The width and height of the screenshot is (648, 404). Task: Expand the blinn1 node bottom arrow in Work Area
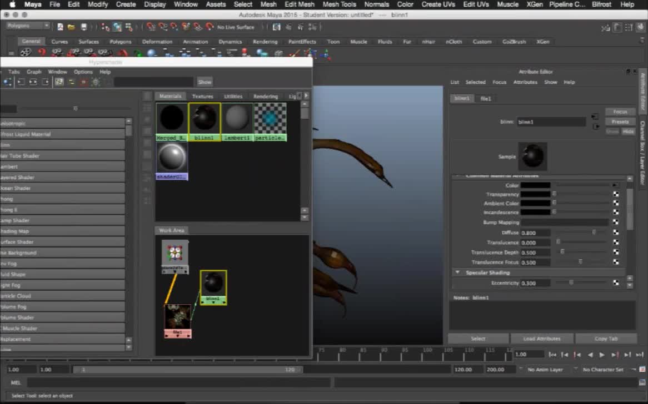pyautogui.click(x=213, y=302)
